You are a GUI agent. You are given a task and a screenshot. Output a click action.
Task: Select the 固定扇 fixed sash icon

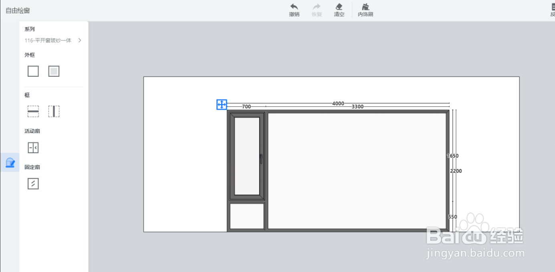(33, 184)
